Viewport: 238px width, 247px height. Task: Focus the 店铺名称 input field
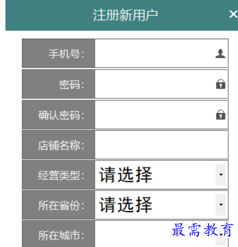pyautogui.click(x=161, y=145)
